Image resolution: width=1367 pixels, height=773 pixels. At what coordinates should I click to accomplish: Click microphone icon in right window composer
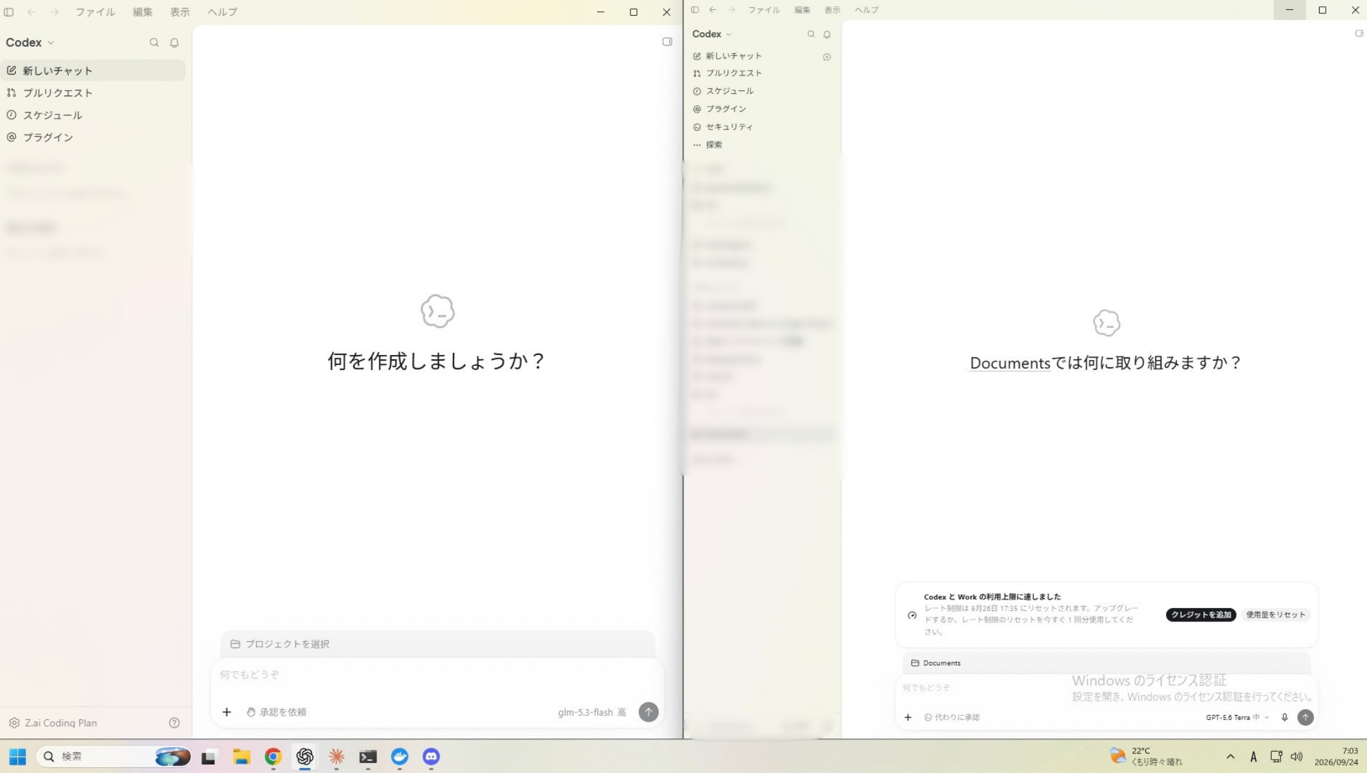pos(1284,717)
